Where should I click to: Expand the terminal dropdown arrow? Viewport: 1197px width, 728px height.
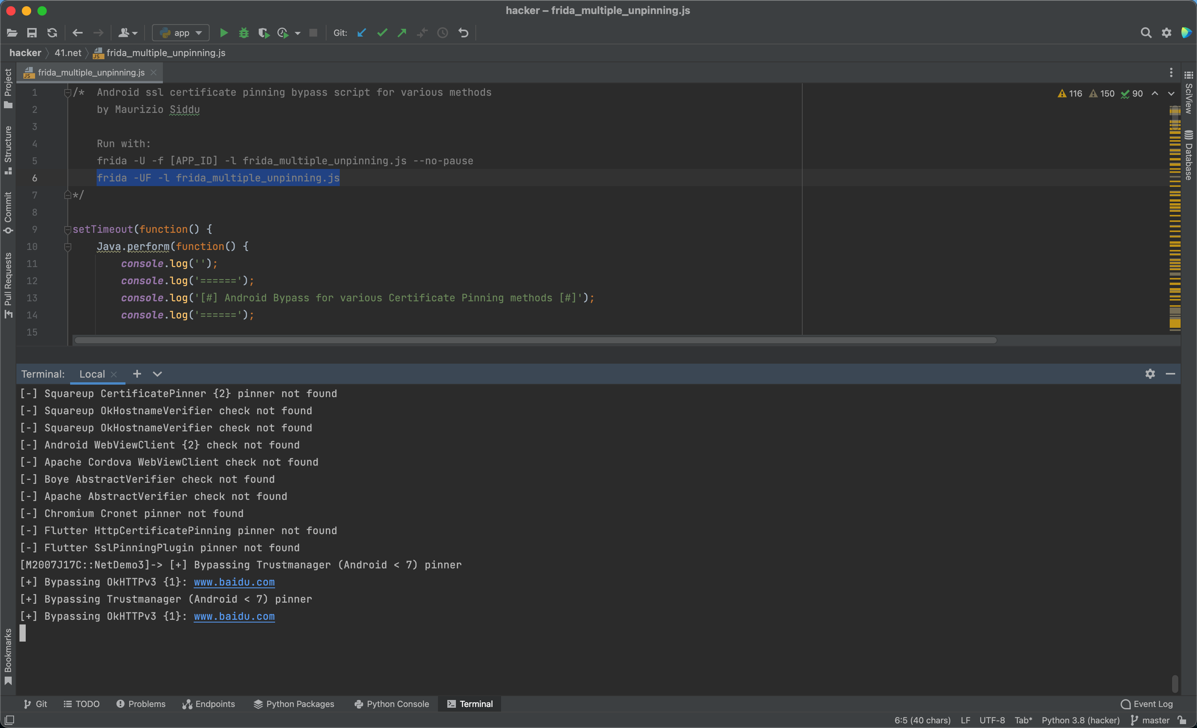point(157,373)
